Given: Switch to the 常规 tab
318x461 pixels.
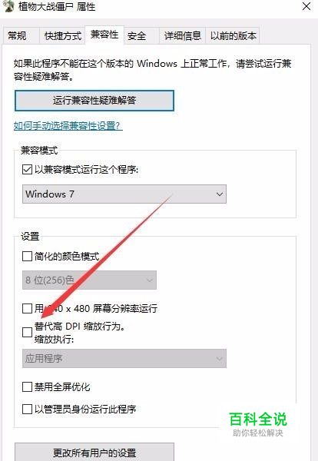Looking at the screenshot, I should [18, 36].
